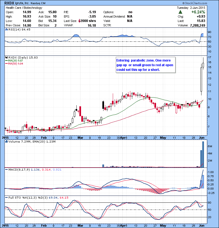This screenshot has width=219, height=228.
Task: Click the Annual Dividend N/A value
Action: point(130,16)
